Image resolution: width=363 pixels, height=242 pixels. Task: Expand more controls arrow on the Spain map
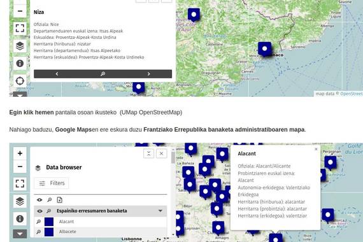pyautogui.click(x=20, y=234)
